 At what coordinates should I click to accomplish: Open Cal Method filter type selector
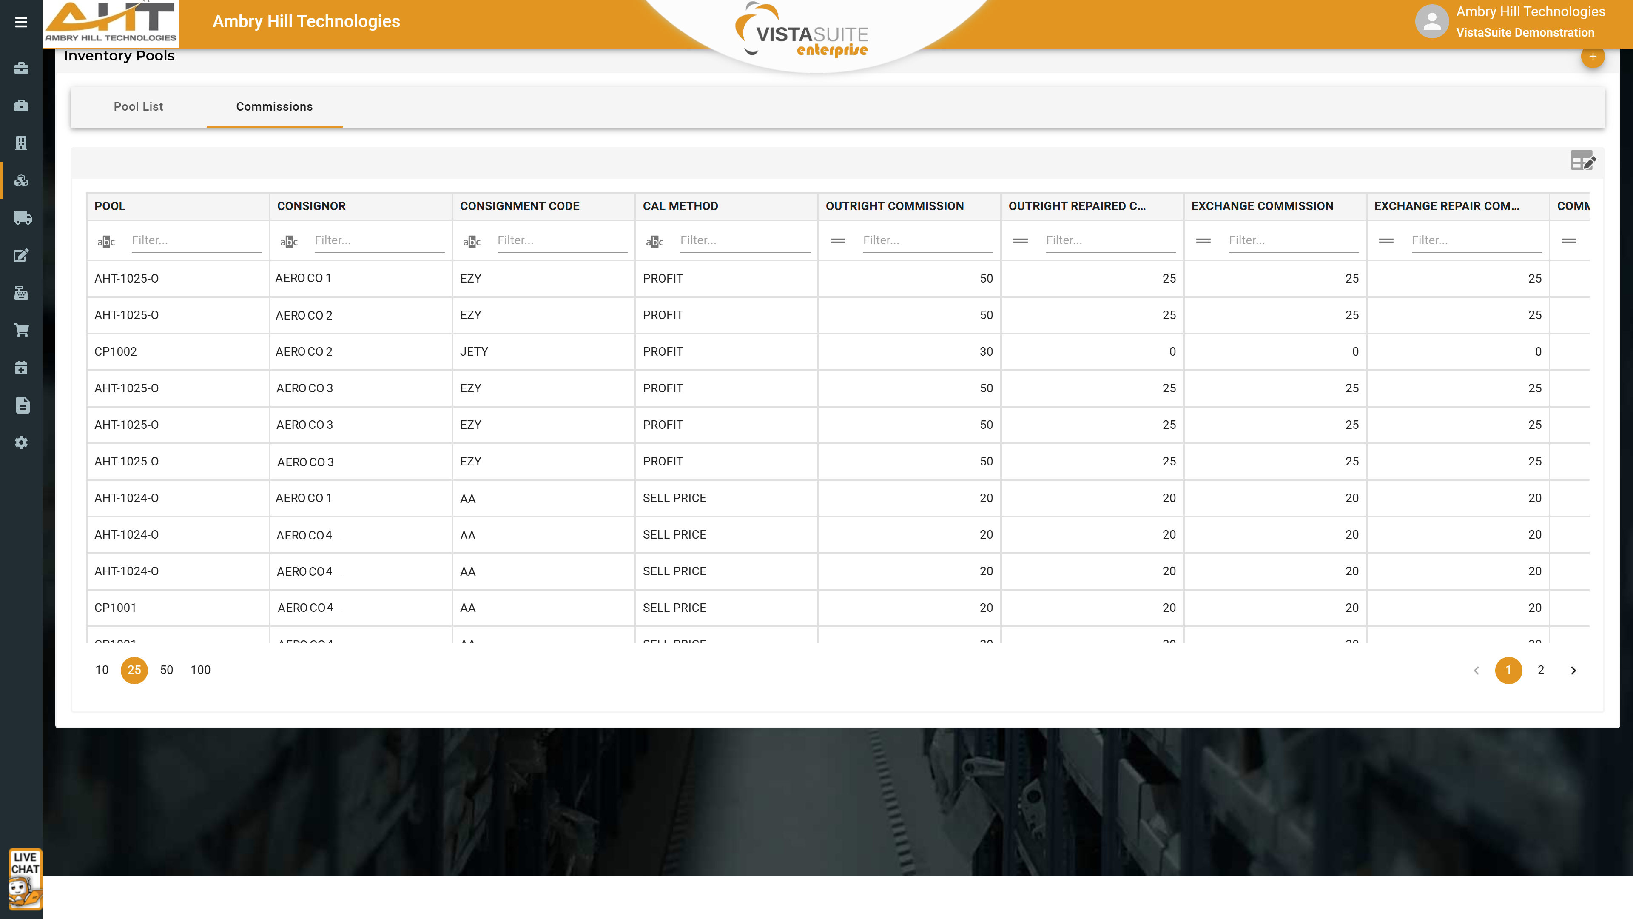(654, 242)
